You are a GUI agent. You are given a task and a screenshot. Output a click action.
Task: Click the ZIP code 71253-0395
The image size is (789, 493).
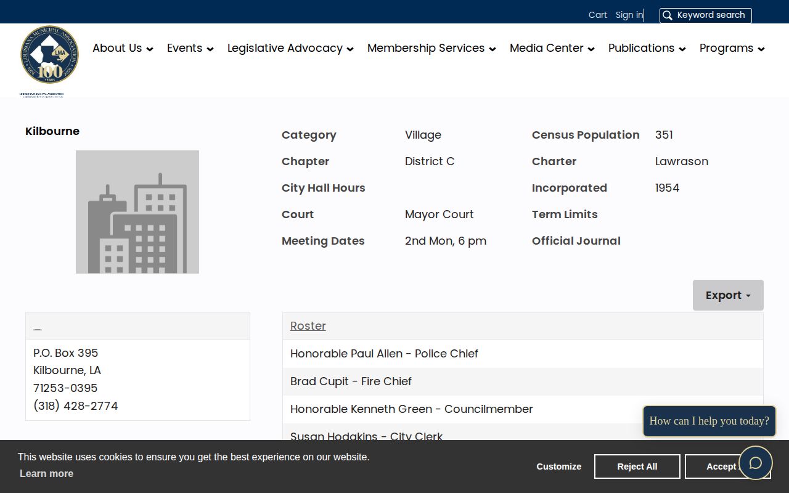pos(65,388)
